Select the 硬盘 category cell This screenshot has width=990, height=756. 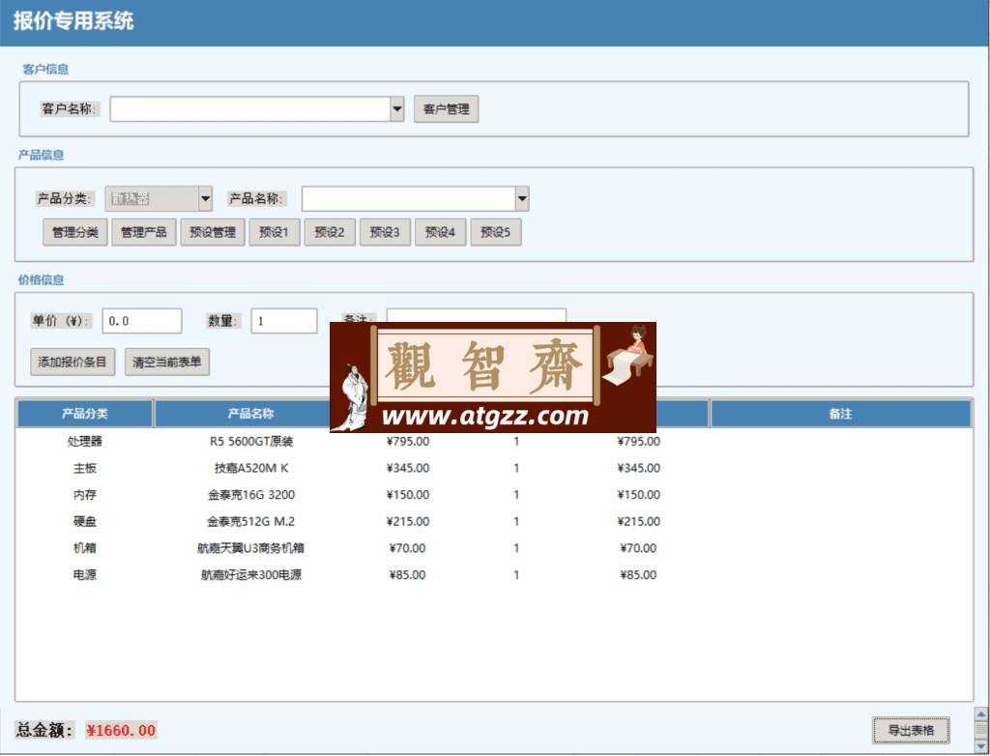(85, 522)
